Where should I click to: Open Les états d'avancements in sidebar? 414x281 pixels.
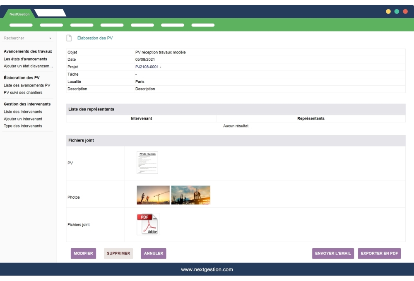tap(25, 59)
